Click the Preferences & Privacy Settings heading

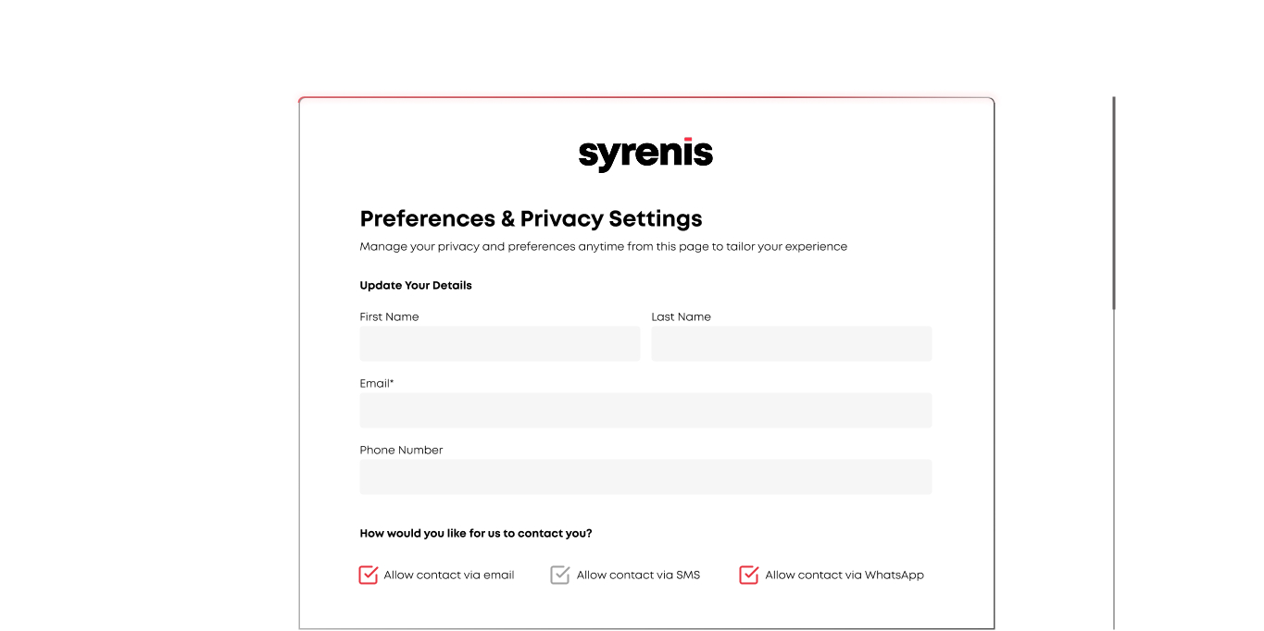[x=531, y=218]
